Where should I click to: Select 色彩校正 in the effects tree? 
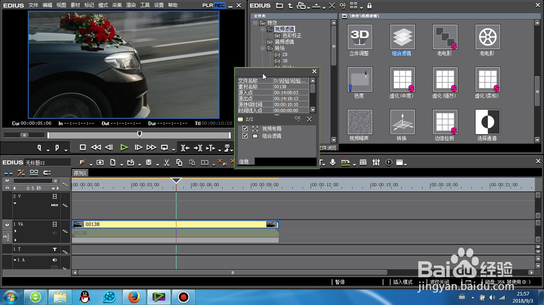tap(292, 35)
